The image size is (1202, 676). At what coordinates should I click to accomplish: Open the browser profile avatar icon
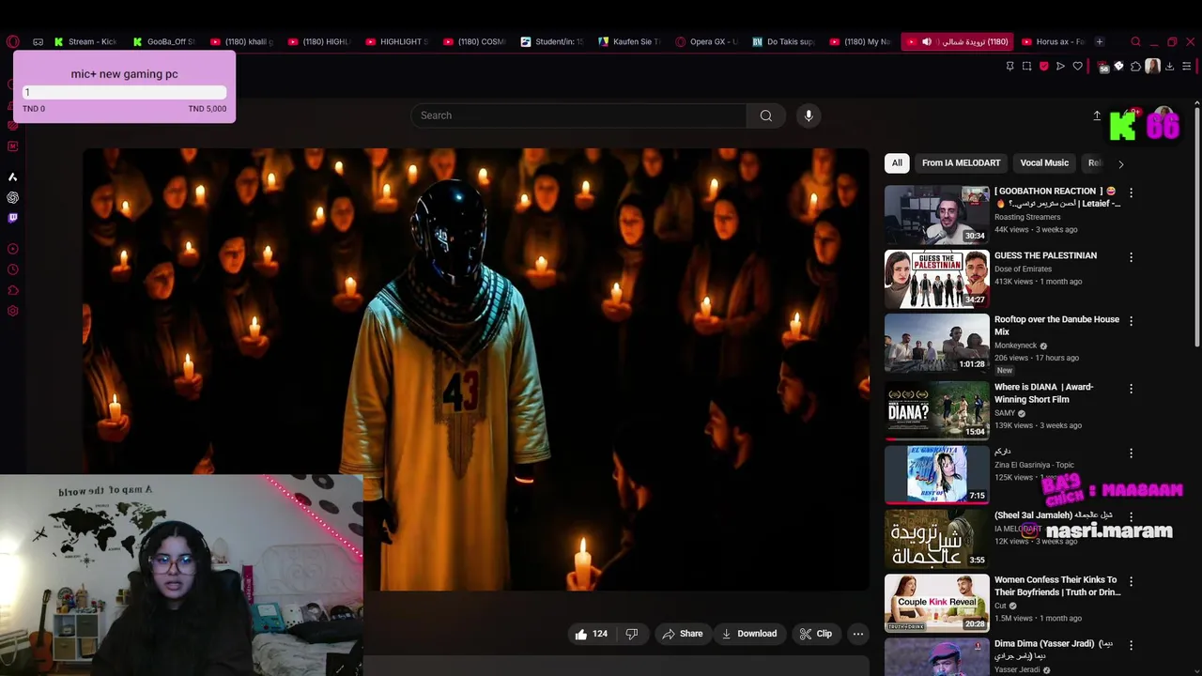coord(1152,66)
